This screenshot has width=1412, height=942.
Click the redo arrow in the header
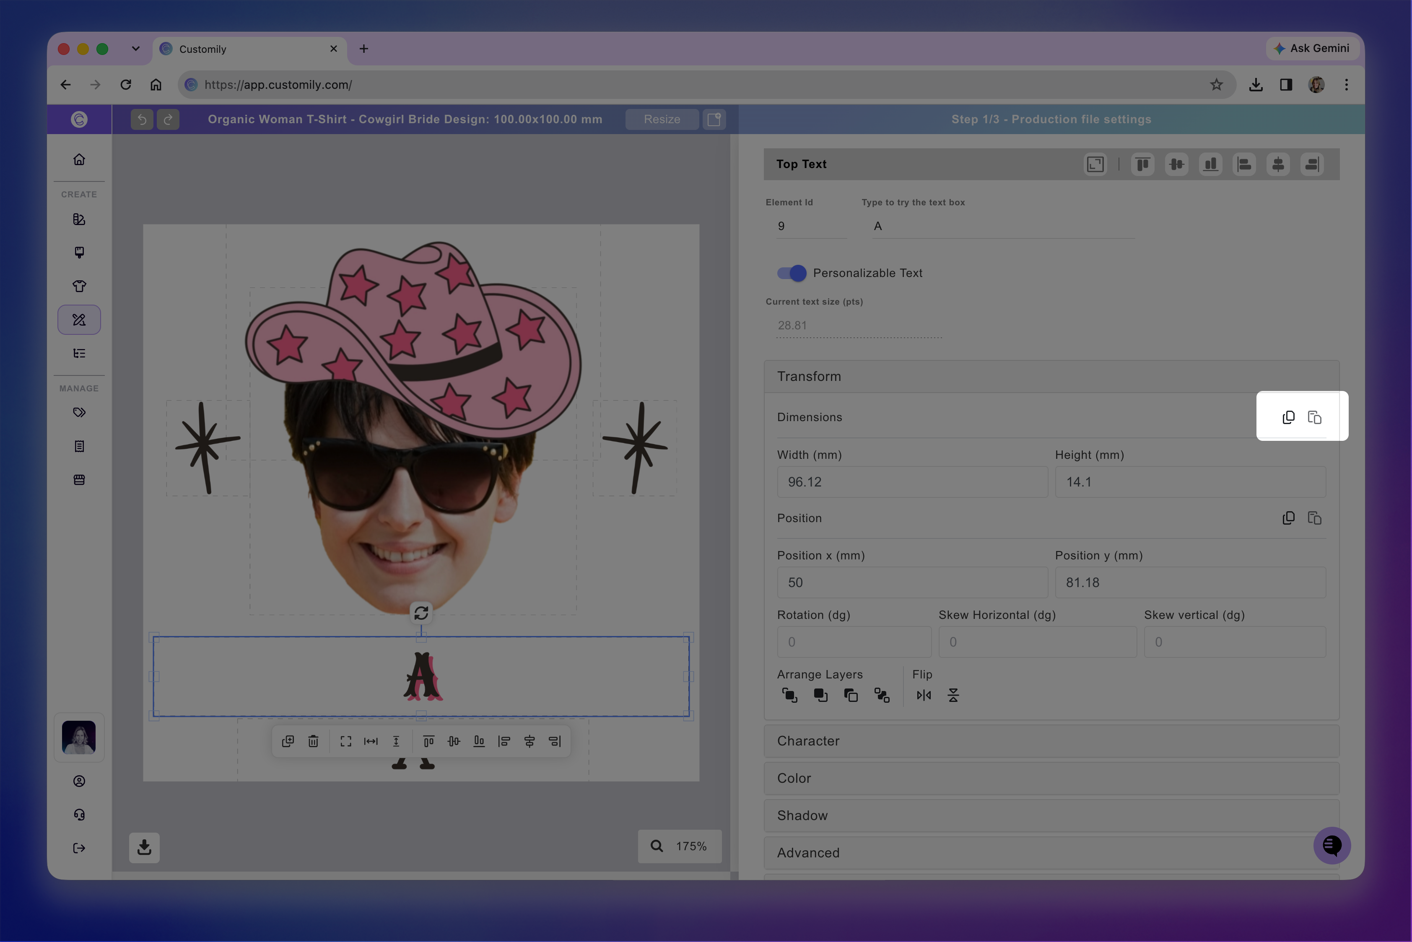click(168, 119)
